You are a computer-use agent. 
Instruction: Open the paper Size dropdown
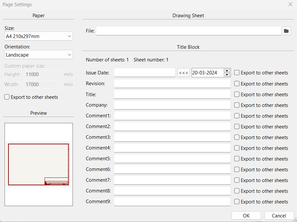coord(39,36)
